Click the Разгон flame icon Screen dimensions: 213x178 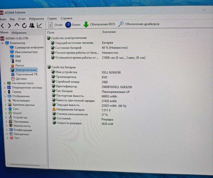[13, 66]
